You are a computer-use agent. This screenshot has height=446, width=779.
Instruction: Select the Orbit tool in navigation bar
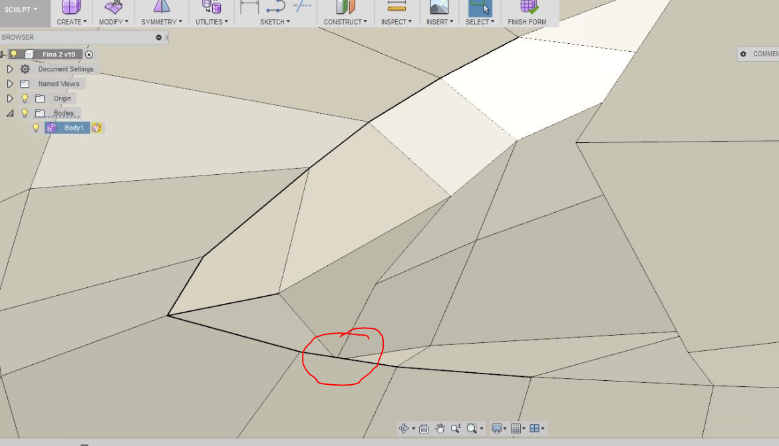[404, 428]
